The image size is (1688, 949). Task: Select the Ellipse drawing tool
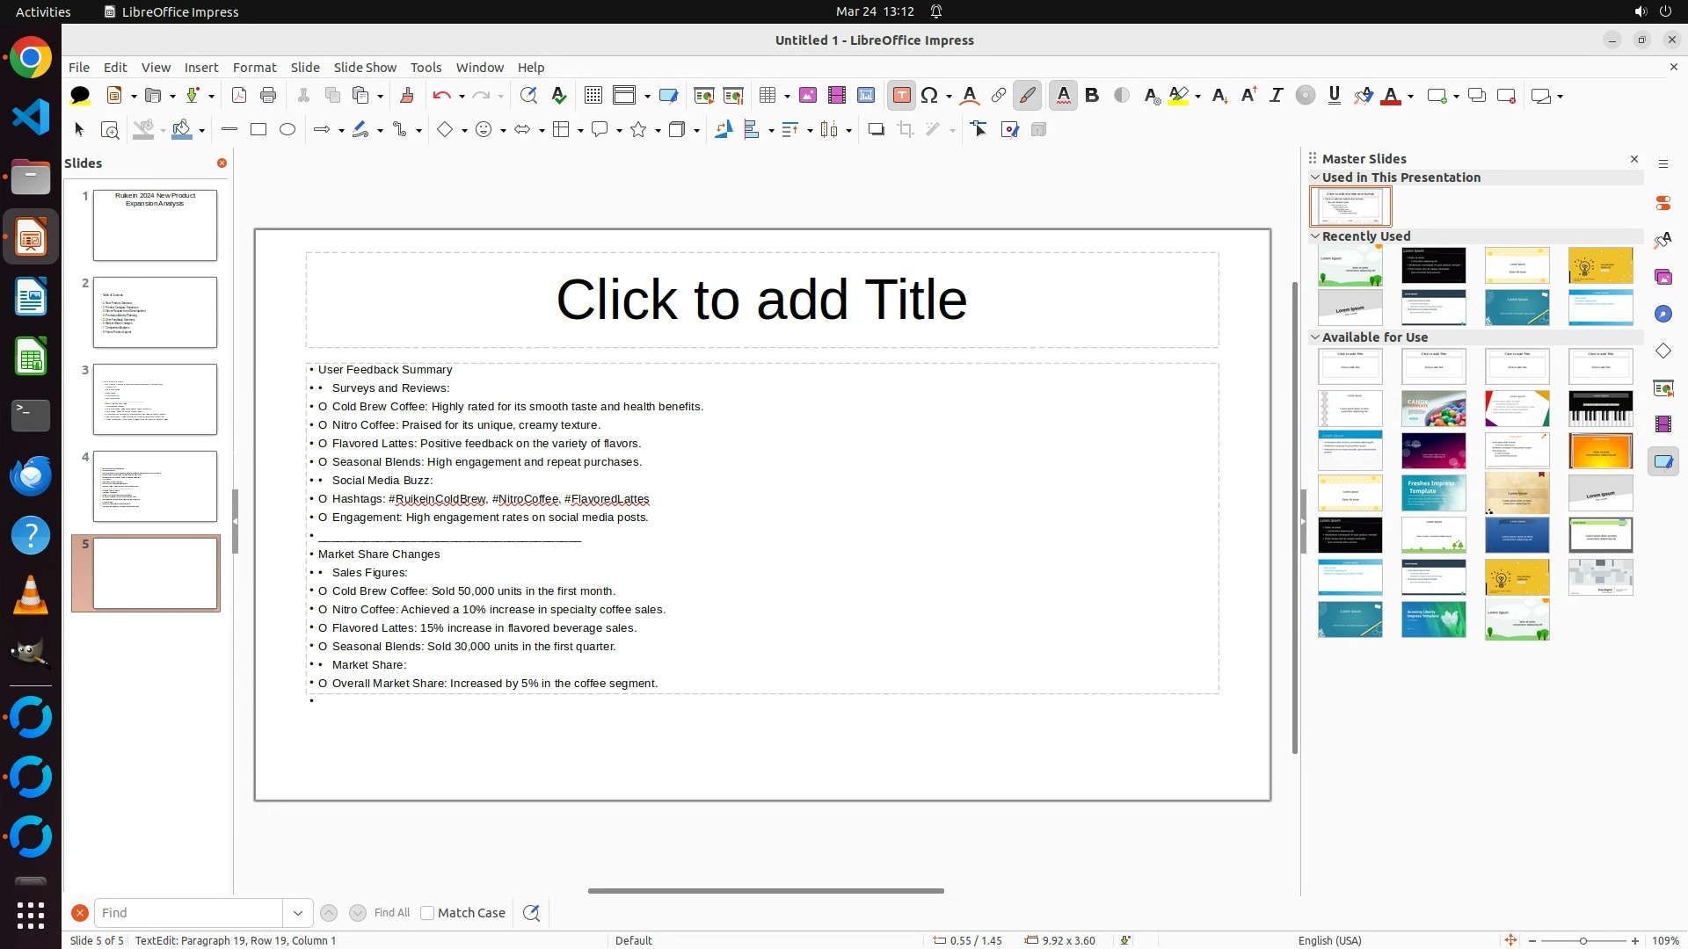tap(287, 130)
